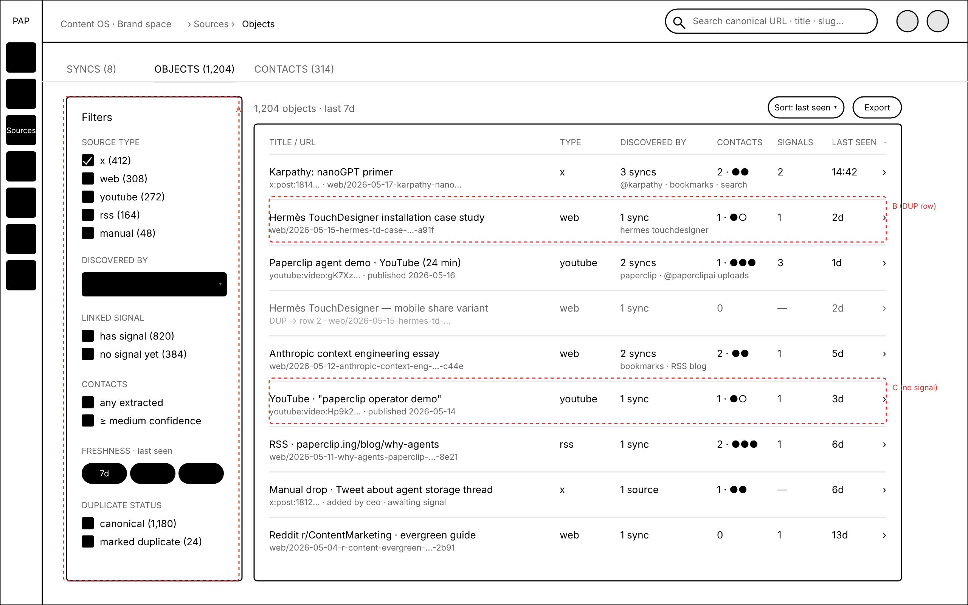Focus the Search canonical URL field

coord(771,21)
